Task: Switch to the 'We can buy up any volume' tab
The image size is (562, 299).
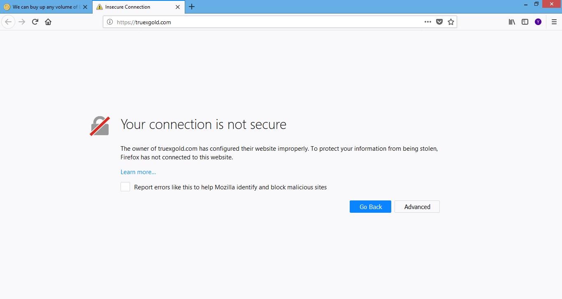Action: pyautogui.click(x=46, y=7)
